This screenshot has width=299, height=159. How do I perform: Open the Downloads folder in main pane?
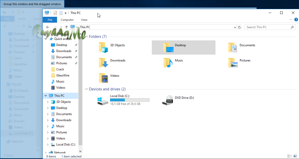tap(103, 62)
